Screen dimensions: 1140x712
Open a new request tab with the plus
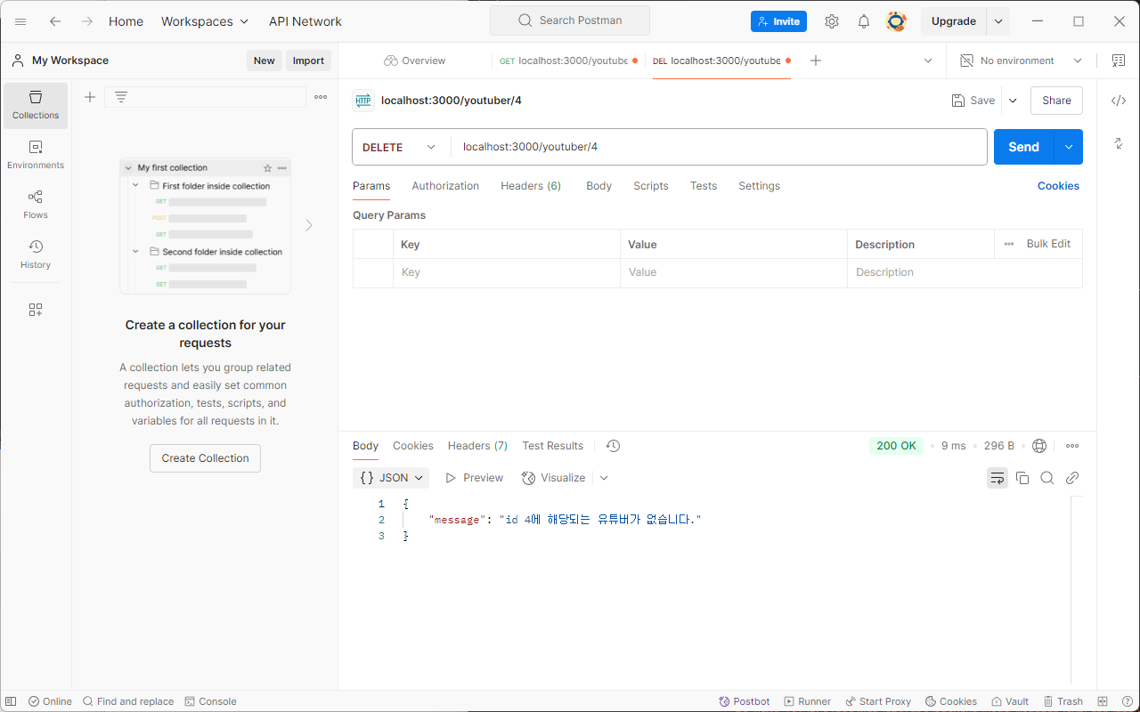coord(816,61)
